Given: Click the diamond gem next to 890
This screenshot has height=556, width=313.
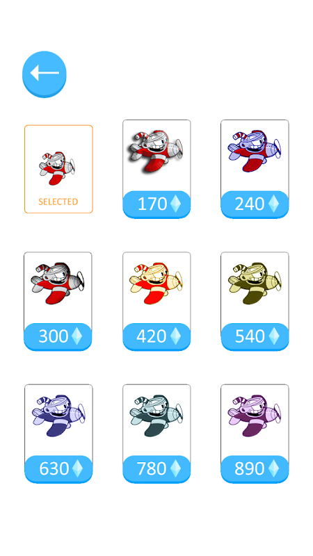Looking at the screenshot, I should [273, 468].
